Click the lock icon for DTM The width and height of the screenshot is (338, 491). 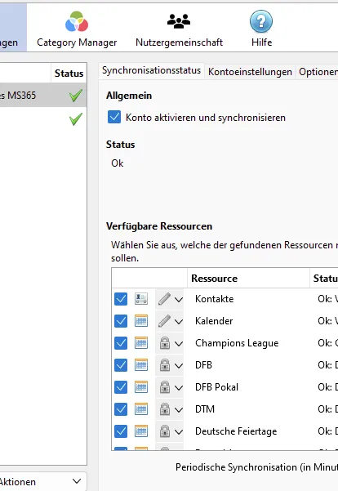click(x=165, y=409)
